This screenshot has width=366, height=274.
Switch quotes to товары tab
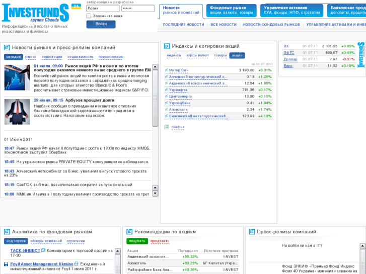221,55
